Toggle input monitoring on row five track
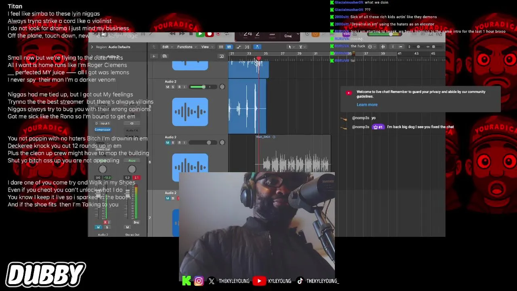Viewport: 517px width, 291px height. click(x=184, y=87)
